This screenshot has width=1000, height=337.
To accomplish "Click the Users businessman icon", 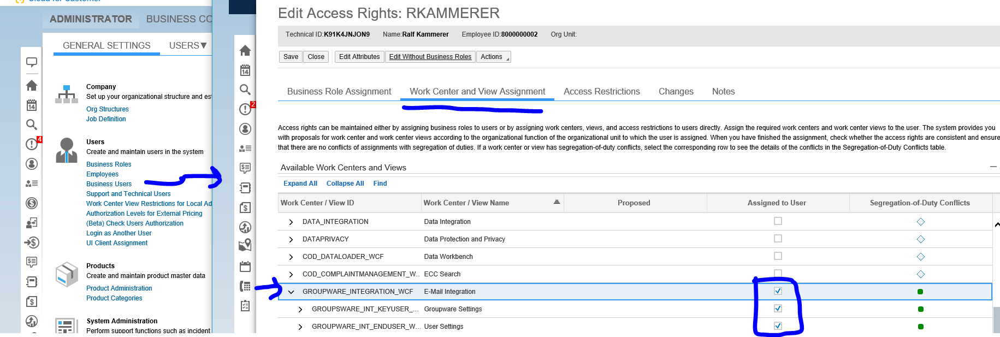I will pyautogui.click(x=67, y=150).
